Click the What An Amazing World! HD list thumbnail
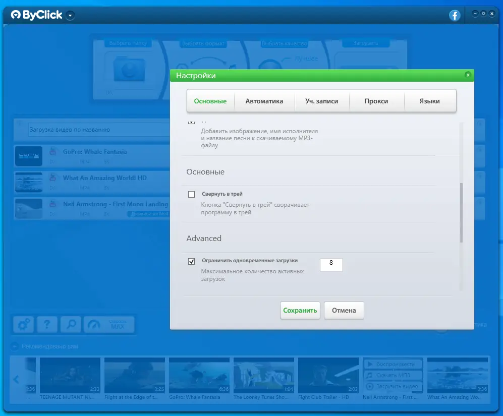The height and width of the screenshot is (416, 503). click(x=29, y=182)
